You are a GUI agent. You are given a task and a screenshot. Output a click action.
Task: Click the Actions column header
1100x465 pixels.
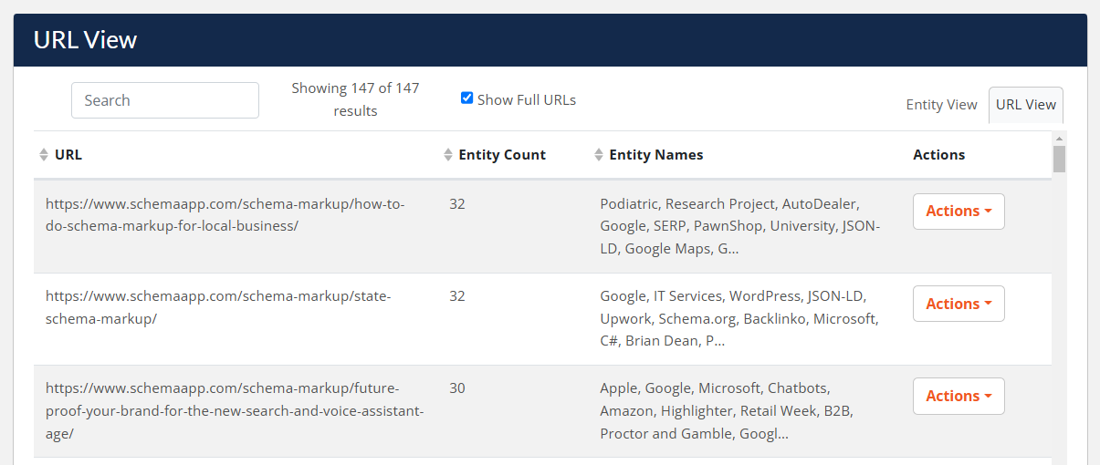pyautogui.click(x=938, y=155)
